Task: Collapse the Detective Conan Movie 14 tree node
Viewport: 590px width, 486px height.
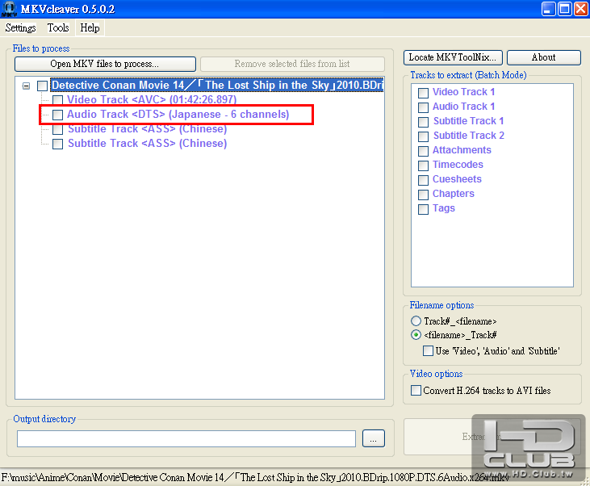Action: click(x=26, y=86)
